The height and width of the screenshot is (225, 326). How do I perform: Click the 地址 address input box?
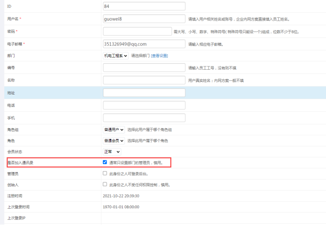[144, 93]
